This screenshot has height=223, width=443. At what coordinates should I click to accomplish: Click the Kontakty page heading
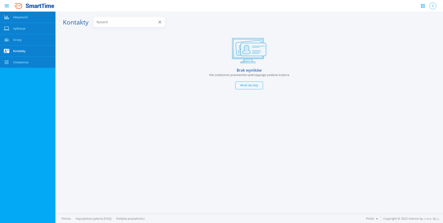pos(76,22)
